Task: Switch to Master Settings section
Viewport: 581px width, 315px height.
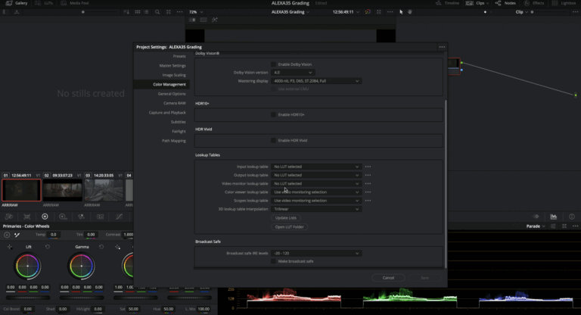Action: [172, 65]
